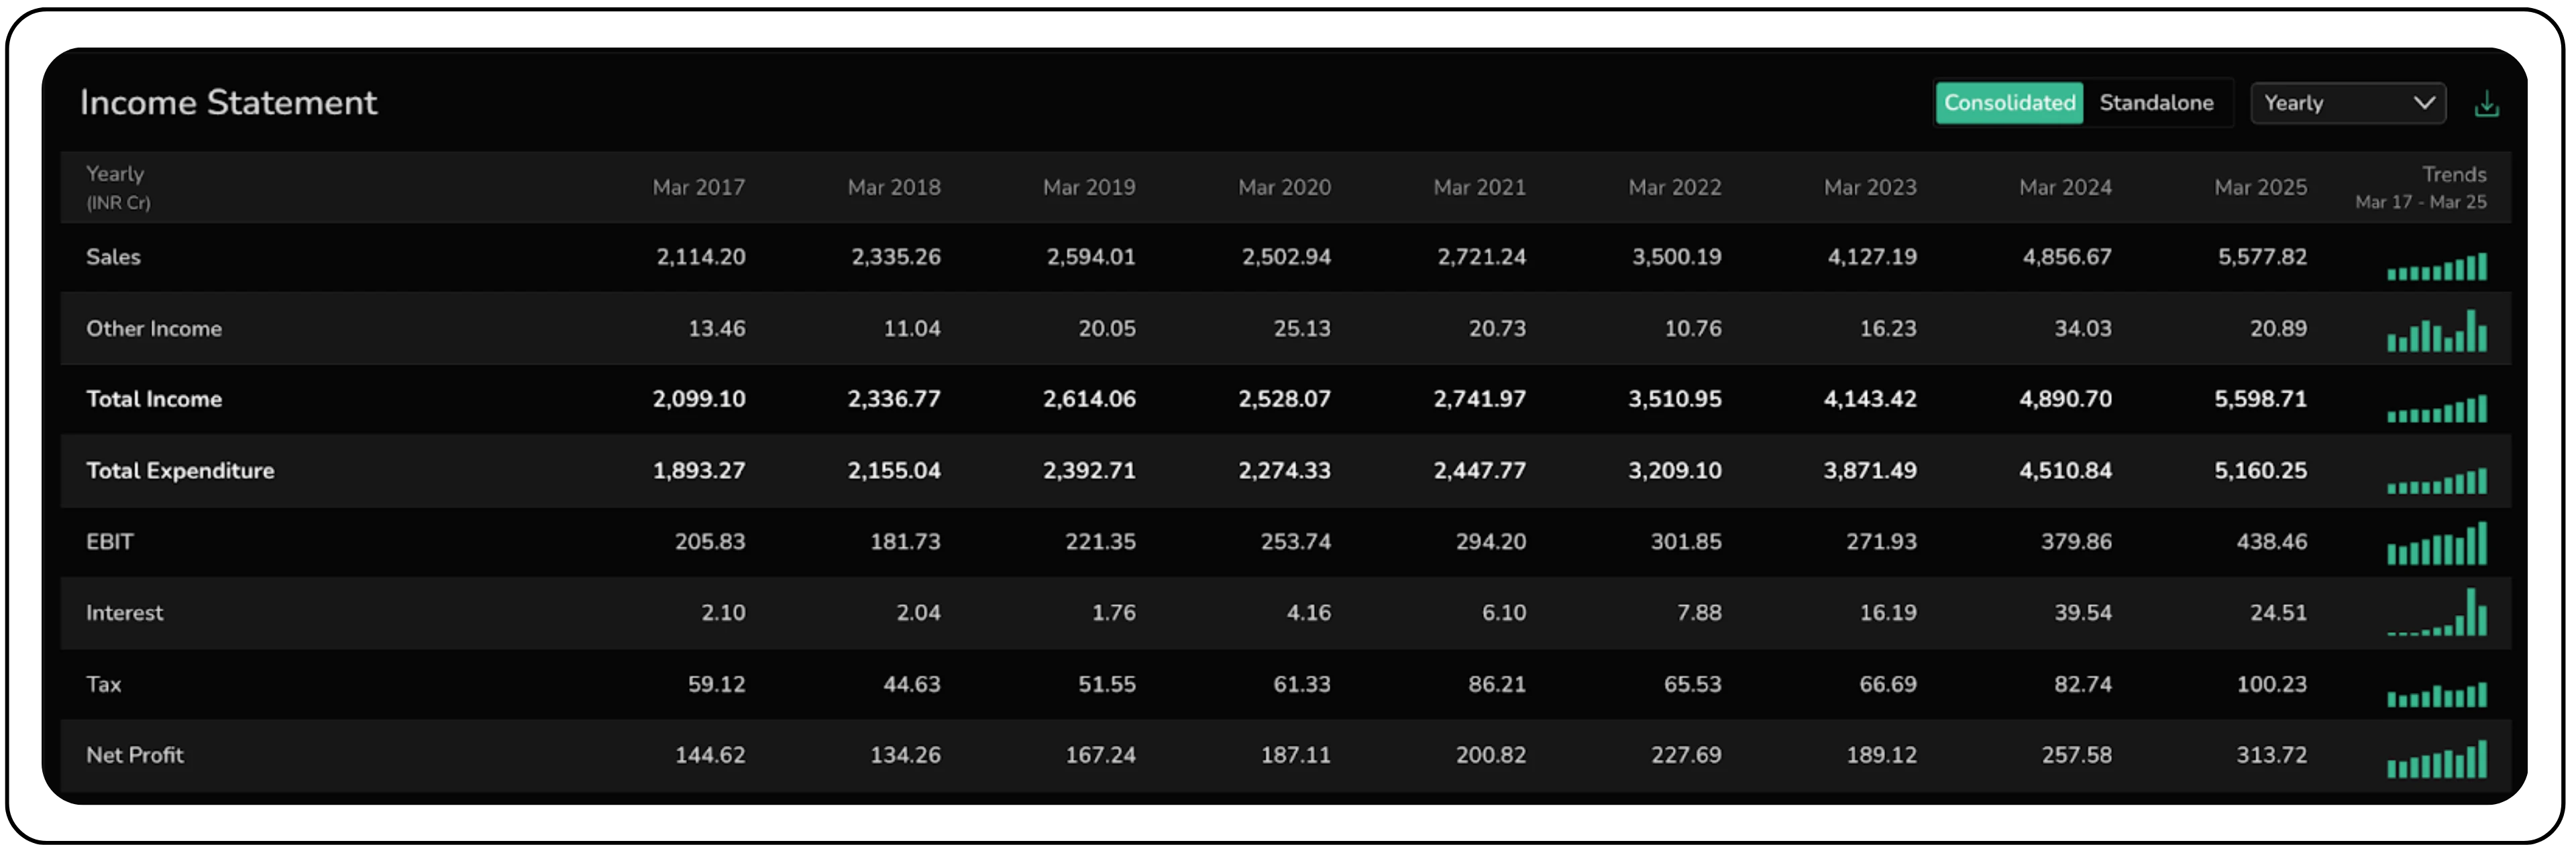This screenshot has width=2576, height=855.
Task: Click the Mar 2025 column header
Action: coord(2260,187)
